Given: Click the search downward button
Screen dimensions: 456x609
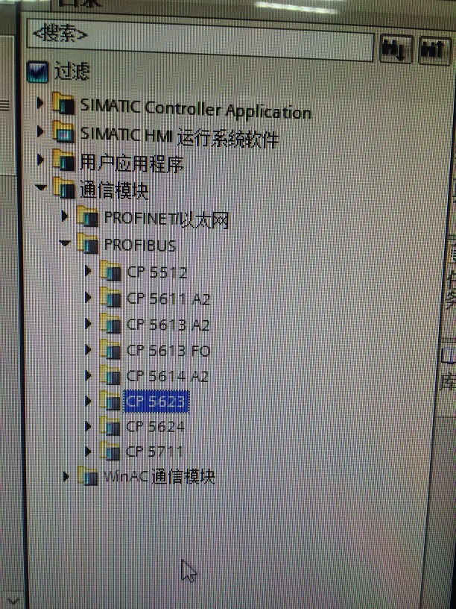Looking at the screenshot, I should (396, 49).
